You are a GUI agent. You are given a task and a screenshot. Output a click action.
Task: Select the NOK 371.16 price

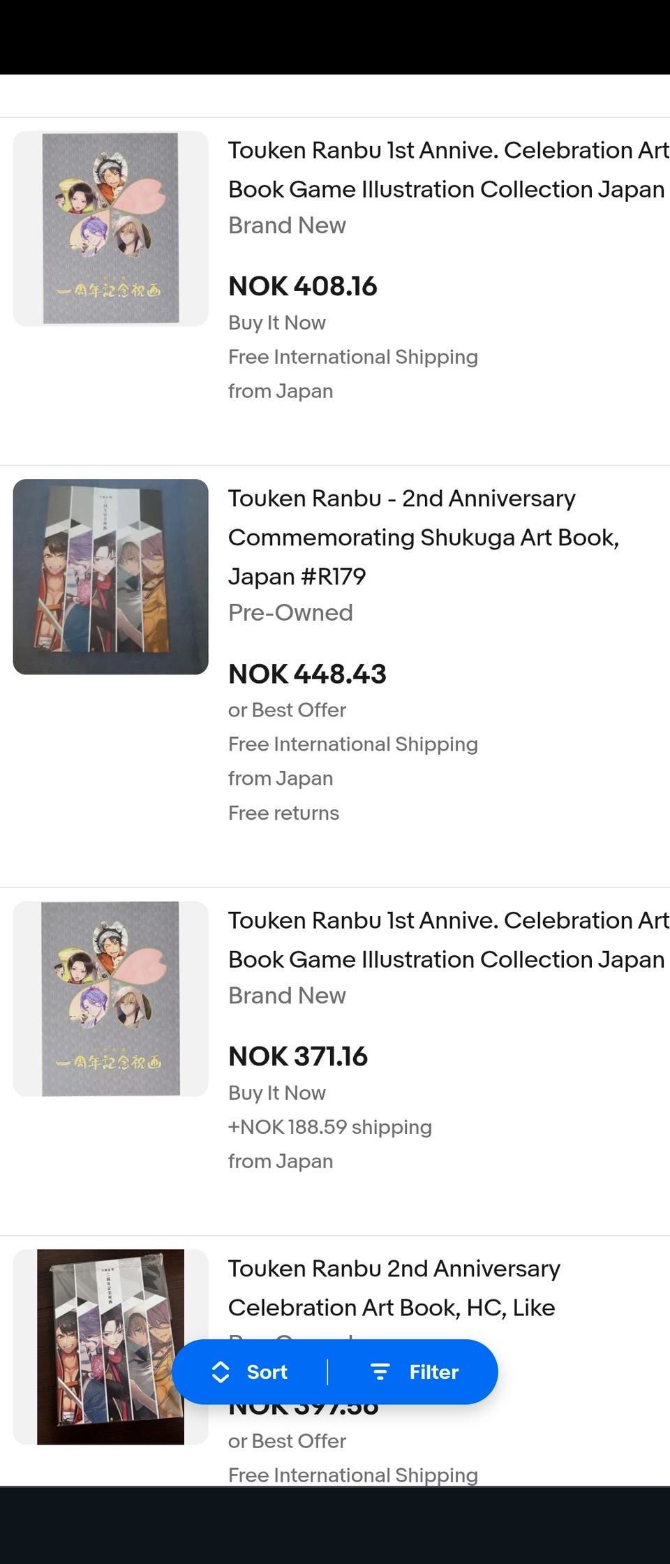(298, 1056)
